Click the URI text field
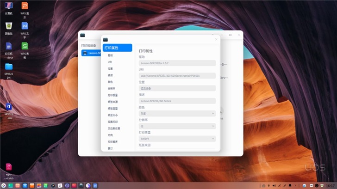The width and height of the screenshot is (337, 189). [x=177, y=75]
